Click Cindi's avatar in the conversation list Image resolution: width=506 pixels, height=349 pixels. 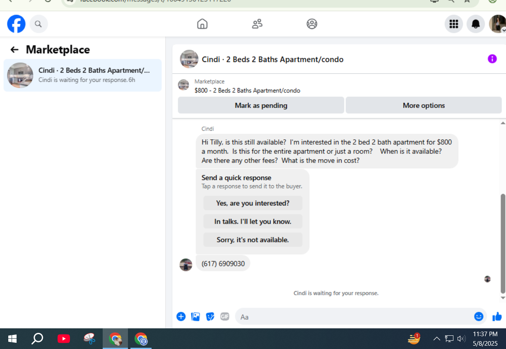click(20, 75)
